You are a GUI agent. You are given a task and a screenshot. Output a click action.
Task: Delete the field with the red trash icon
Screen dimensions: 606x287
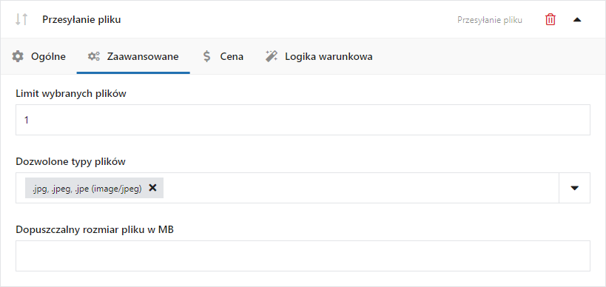[x=551, y=19]
